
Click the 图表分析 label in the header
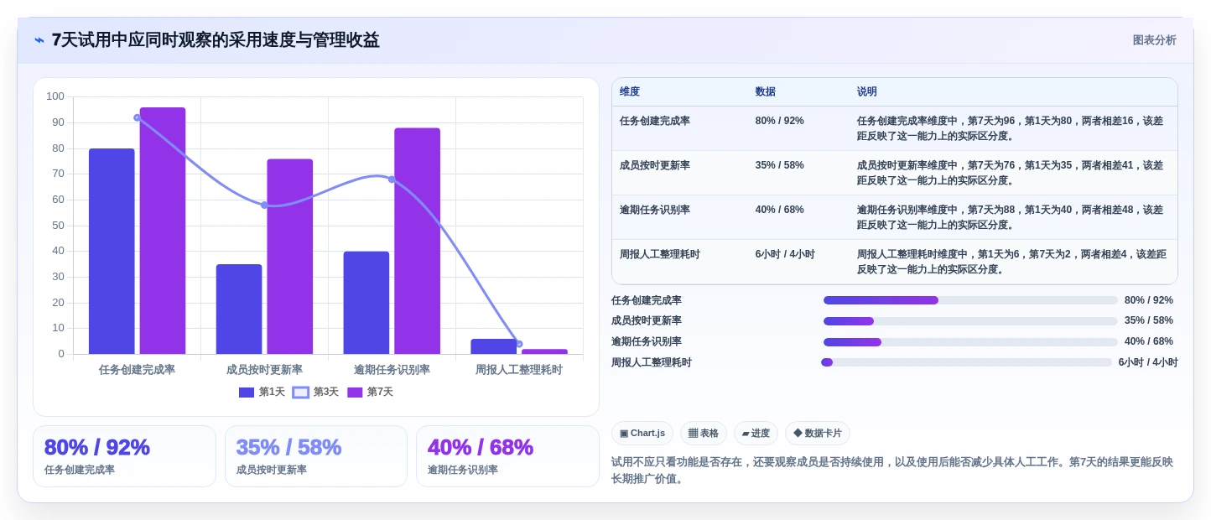click(x=1154, y=40)
